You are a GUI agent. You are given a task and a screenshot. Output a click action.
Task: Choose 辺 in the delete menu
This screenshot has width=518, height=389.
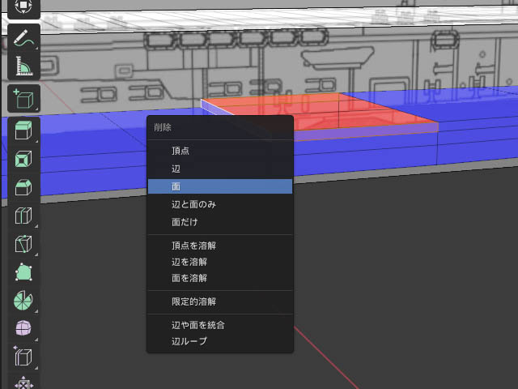[220, 169]
